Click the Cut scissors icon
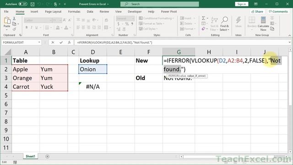This screenshot has height=165, width=293. point(14,18)
